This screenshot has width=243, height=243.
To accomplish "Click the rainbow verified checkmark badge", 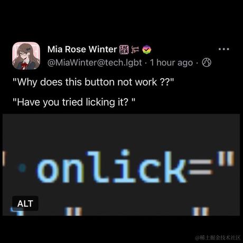I will pos(146,50).
